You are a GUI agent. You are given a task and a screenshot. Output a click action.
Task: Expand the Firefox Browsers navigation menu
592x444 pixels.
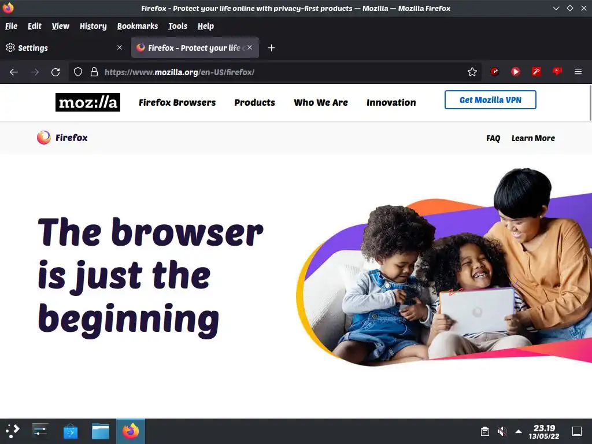point(177,102)
